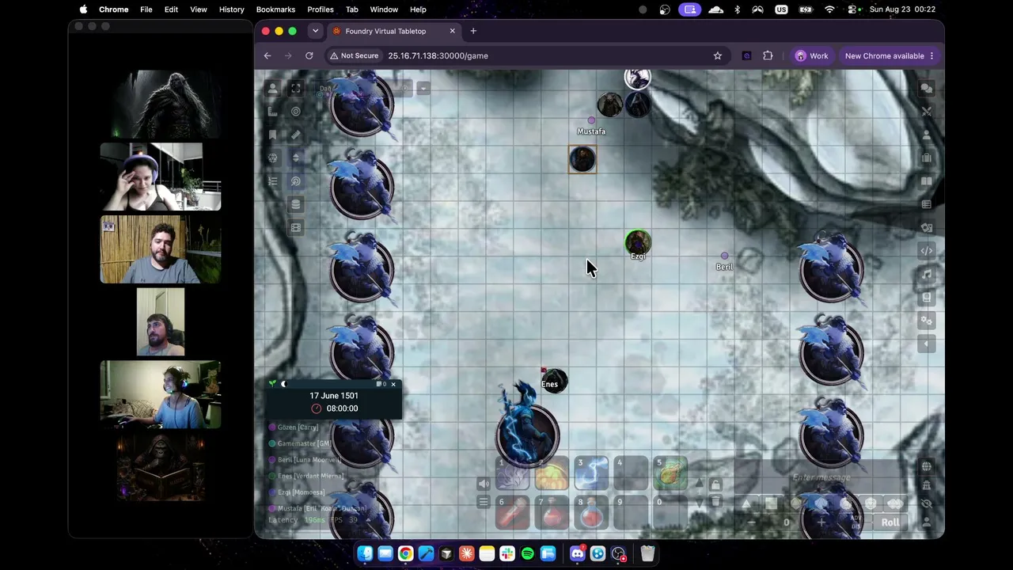Bookmark this page with star icon

(x=718, y=56)
